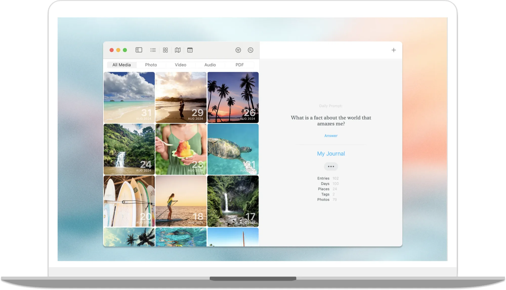This screenshot has height=290, width=506.
Task: Open the sailboat mast thumbnail in last row
Action: click(233, 237)
